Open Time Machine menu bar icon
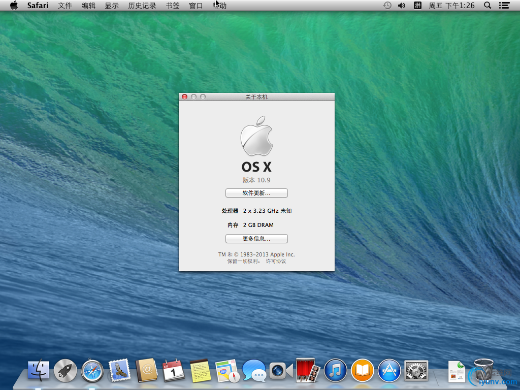The height and width of the screenshot is (390, 520). point(387,5)
